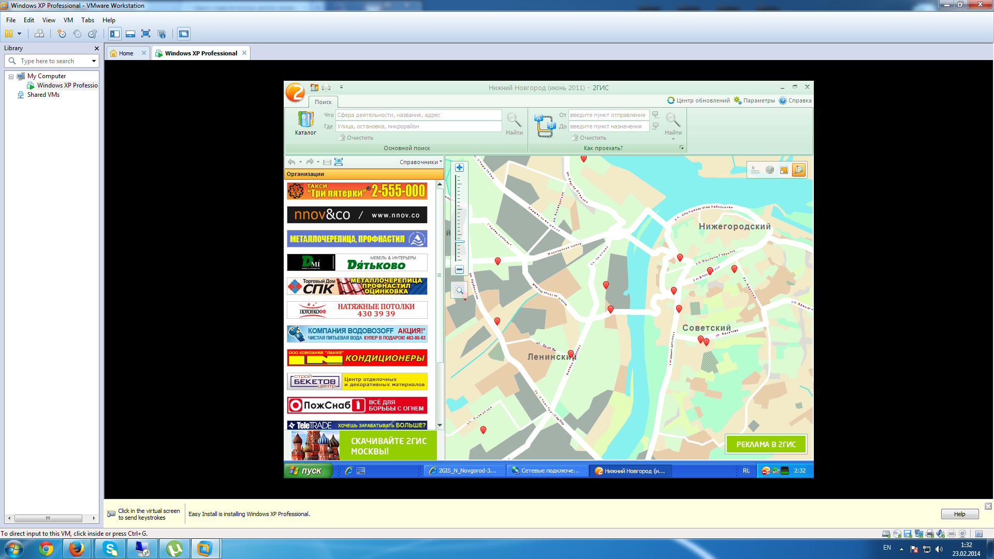
Task: Open the VMware Tabs menu
Action: click(88, 20)
